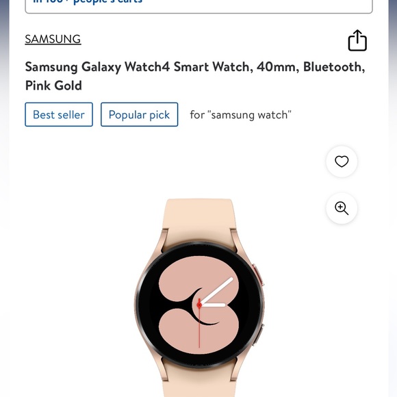Click the short white hour hand

point(213,305)
